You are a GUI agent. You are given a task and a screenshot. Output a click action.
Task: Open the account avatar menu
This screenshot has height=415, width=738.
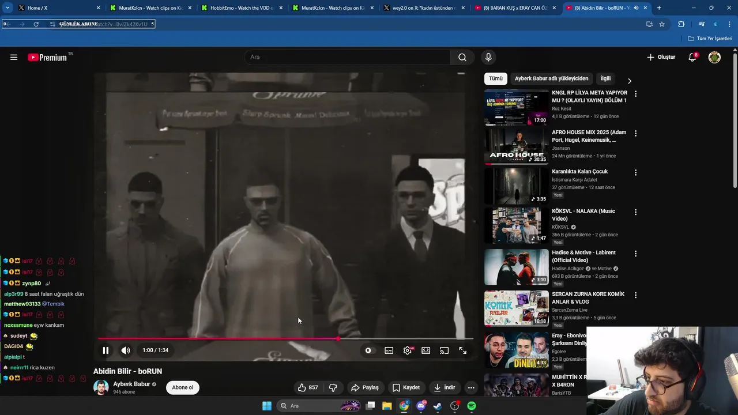pyautogui.click(x=714, y=57)
